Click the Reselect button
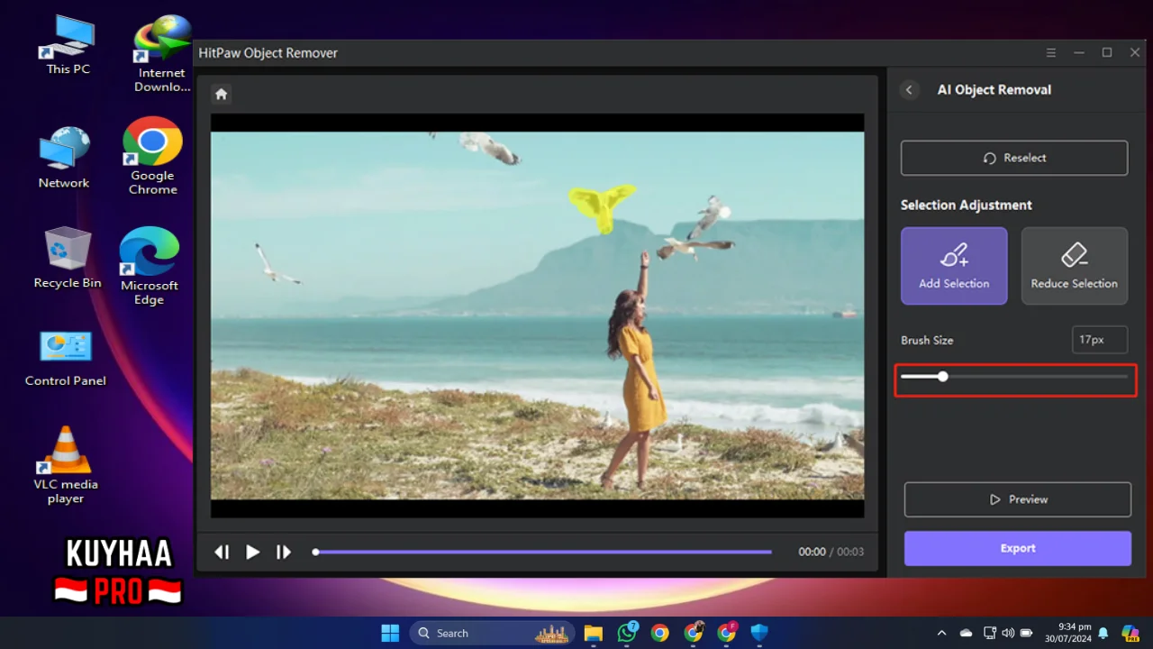This screenshot has width=1153, height=649. [1014, 158]
